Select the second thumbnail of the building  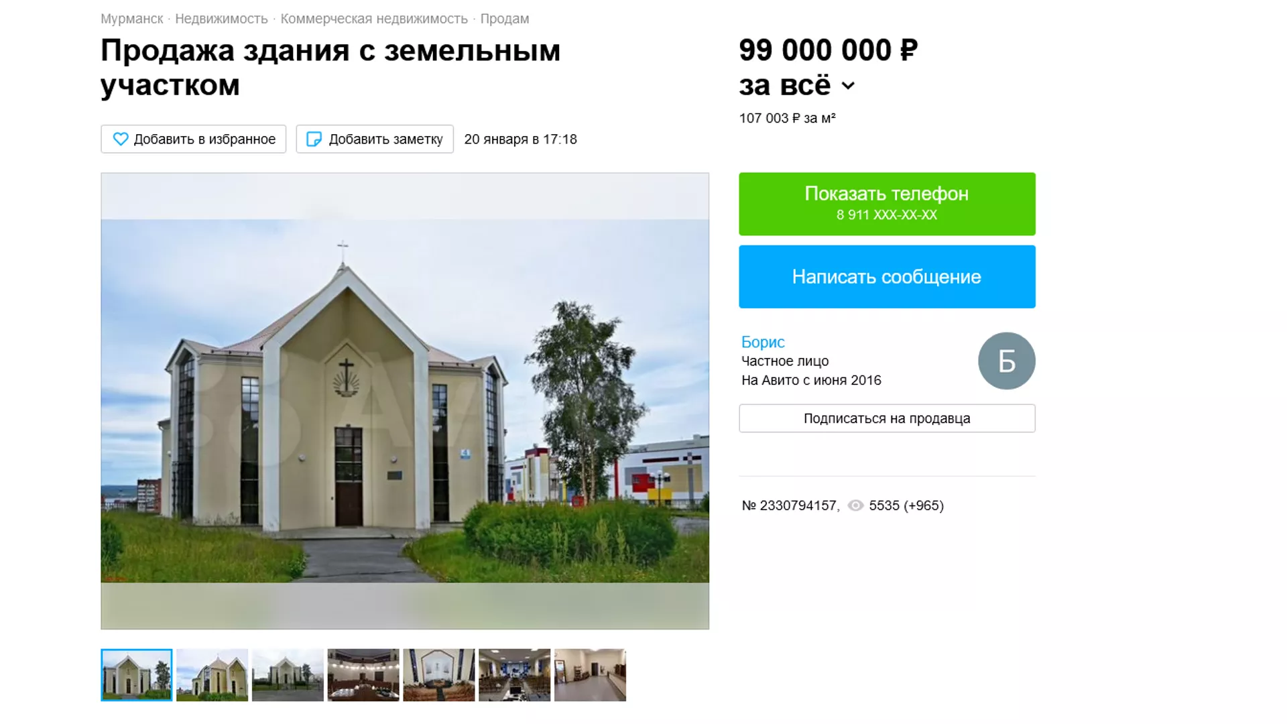[x=212, y=675]
